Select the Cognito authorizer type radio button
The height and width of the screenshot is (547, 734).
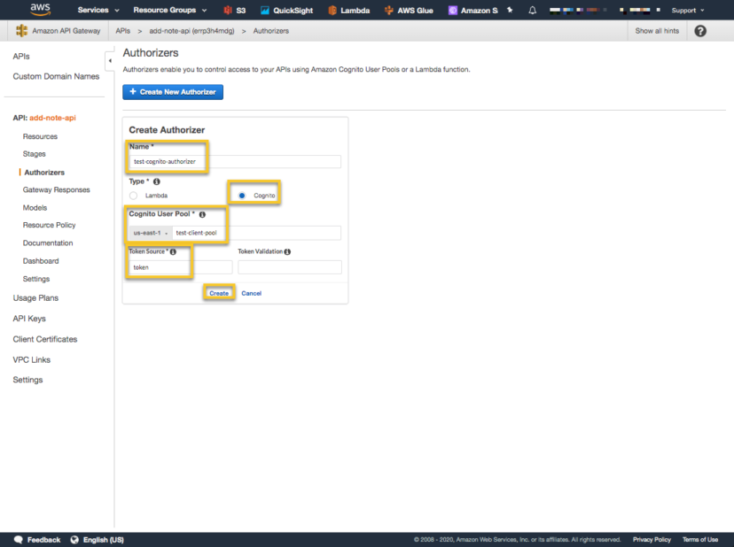click(x=241, y=195)
